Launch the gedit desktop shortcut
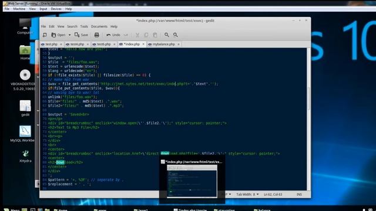 (x=25, y=108)
